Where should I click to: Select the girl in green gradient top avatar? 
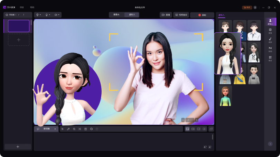pos(225,96)
